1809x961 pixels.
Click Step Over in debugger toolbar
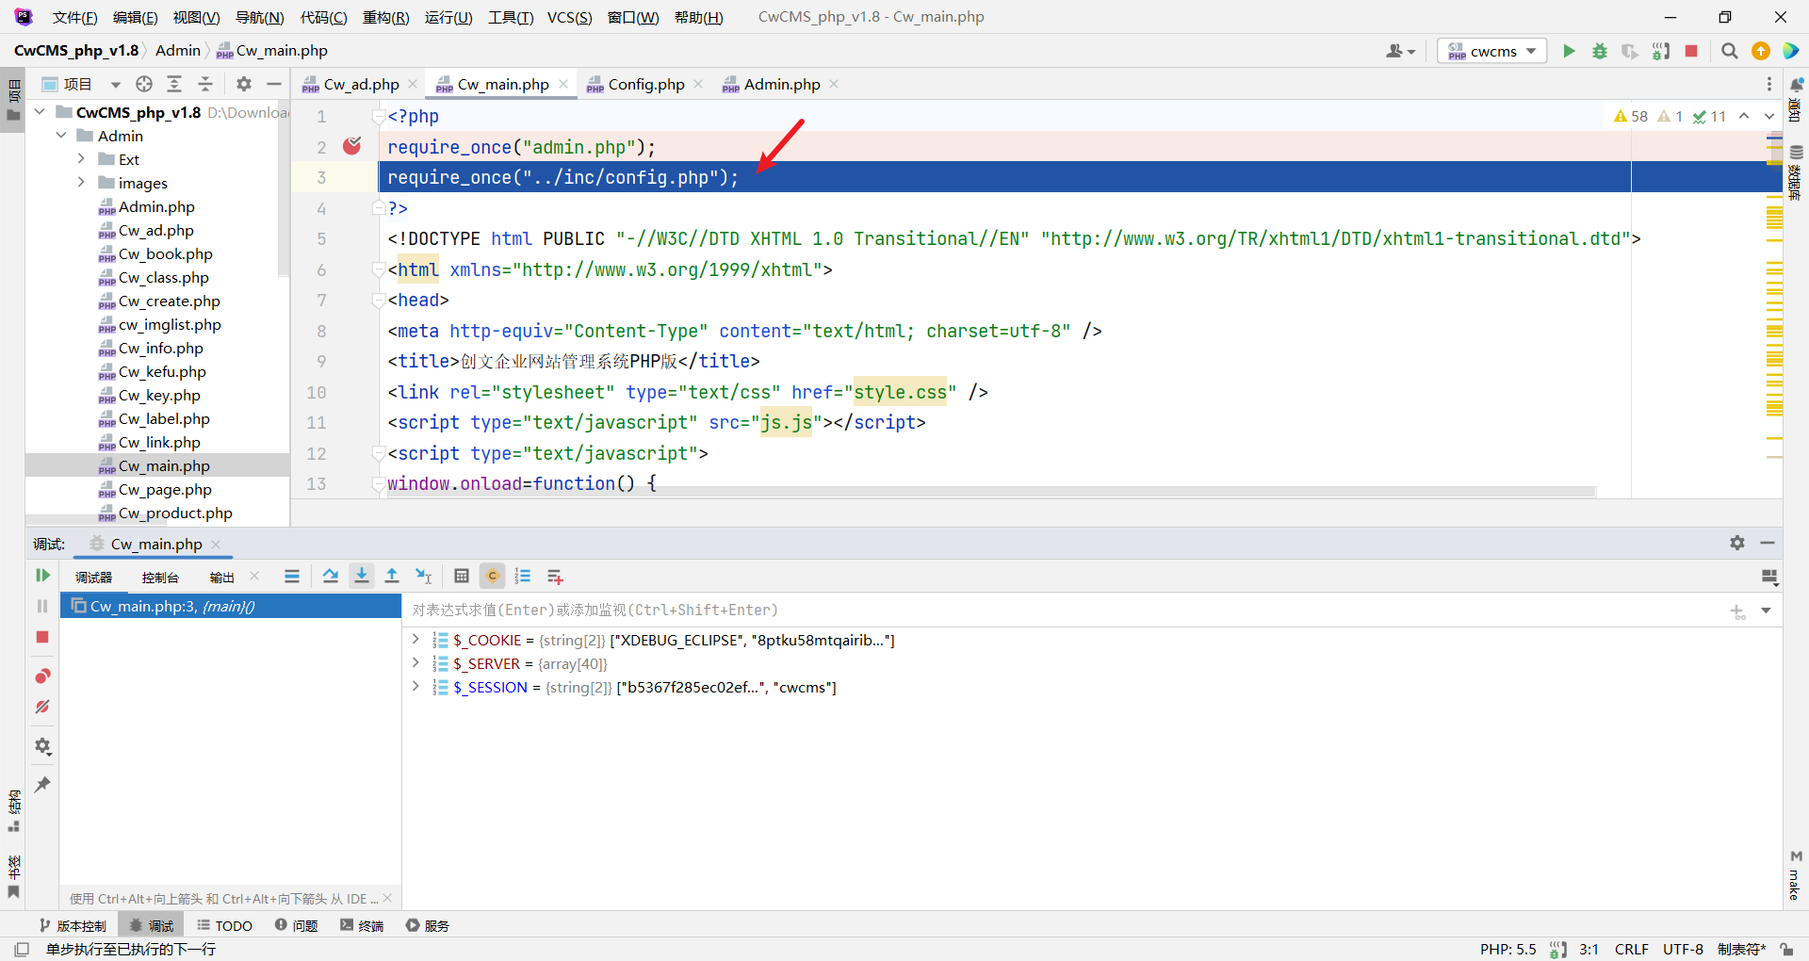[x=331, y=577]
